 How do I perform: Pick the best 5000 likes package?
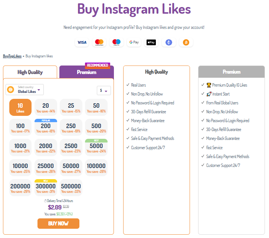coord(96,148)
